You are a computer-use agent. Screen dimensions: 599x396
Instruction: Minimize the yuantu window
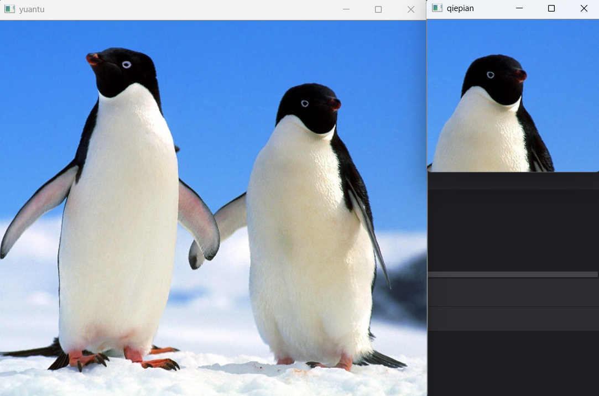[x=346, y=9]
